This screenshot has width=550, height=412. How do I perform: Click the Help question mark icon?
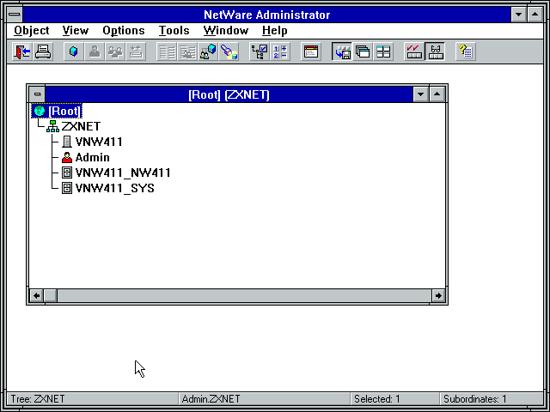point(466,51)
